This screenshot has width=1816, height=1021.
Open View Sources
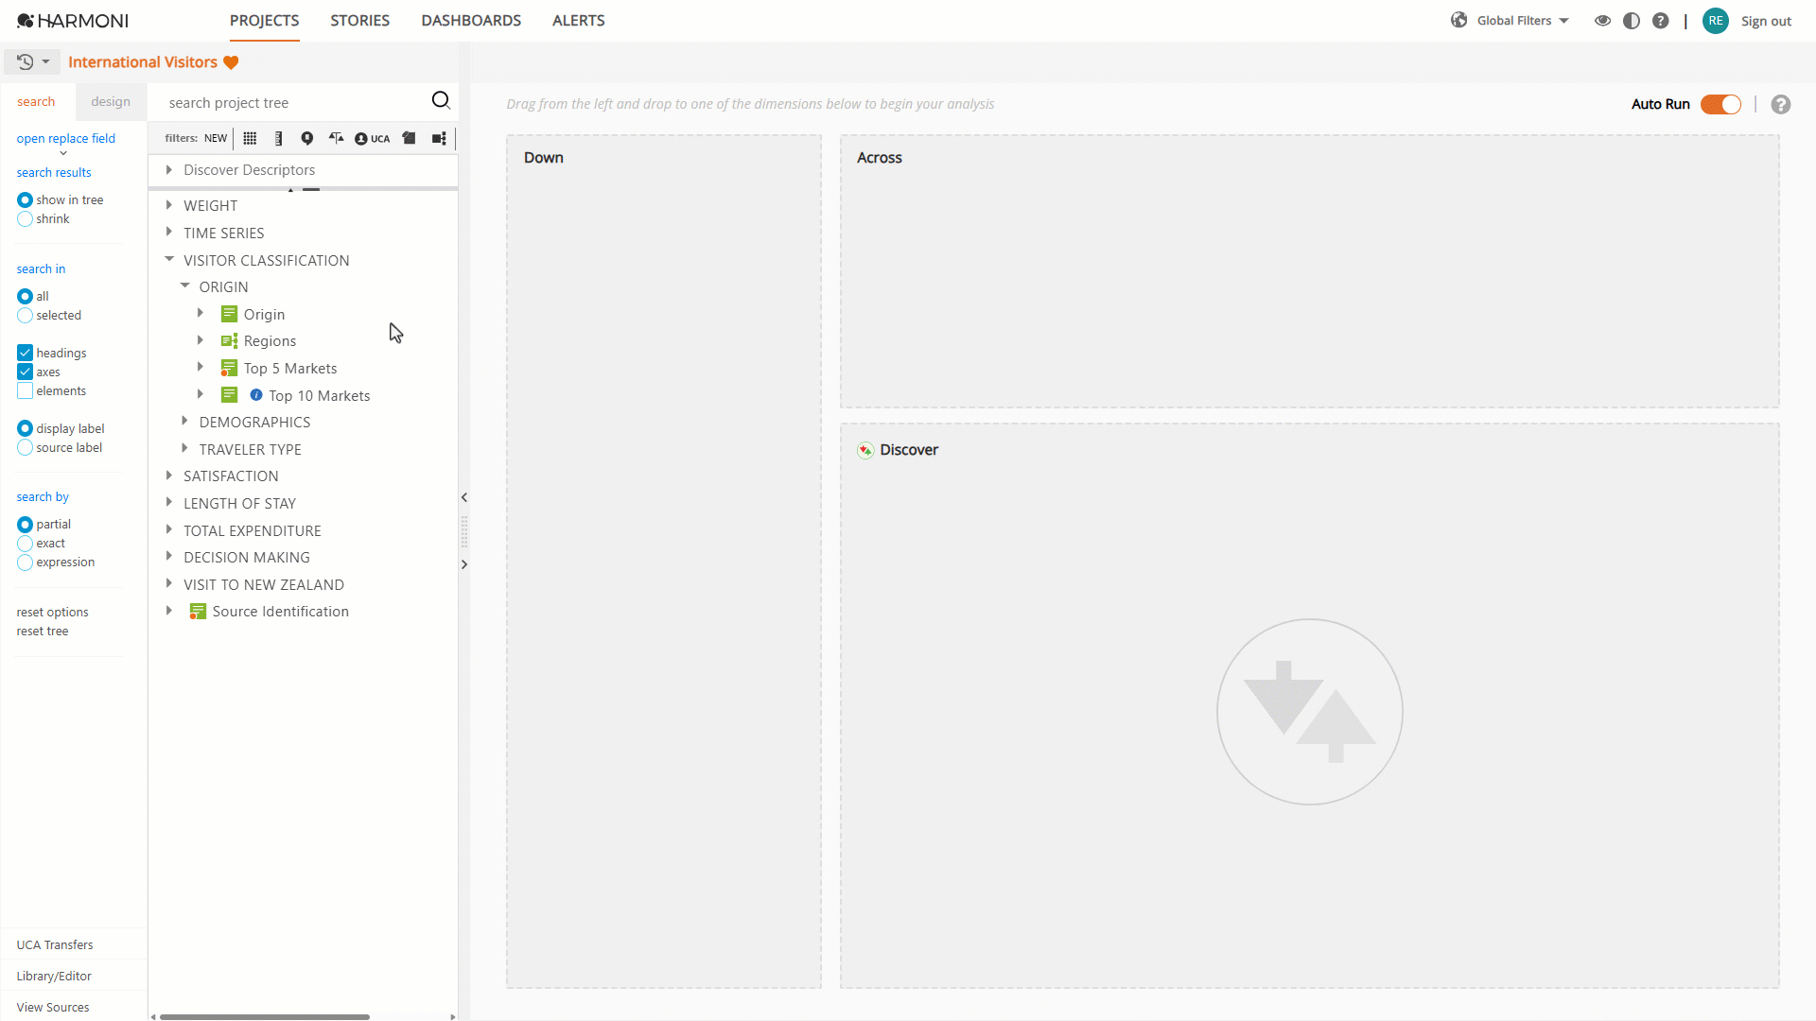[x=53, y=1007]
